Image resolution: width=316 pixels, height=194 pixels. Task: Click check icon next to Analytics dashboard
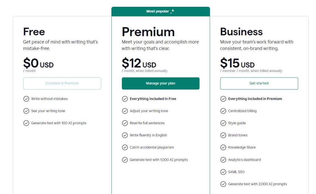(x=223, y=160)
